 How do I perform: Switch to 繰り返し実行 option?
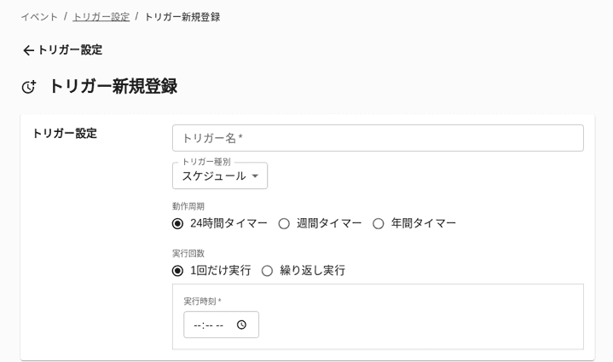267,271
